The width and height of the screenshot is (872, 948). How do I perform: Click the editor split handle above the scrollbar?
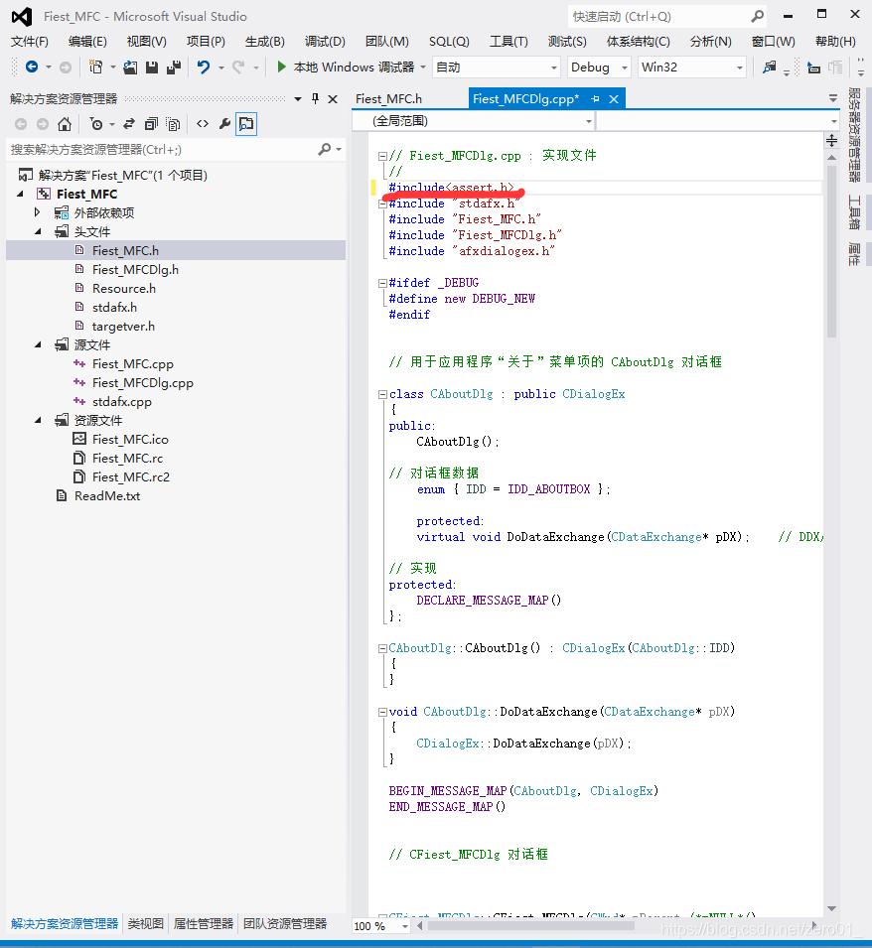coord(832,141)
